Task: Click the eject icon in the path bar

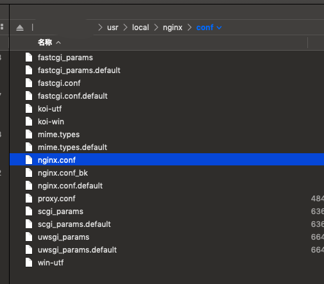Action: [x=20, y=28]
